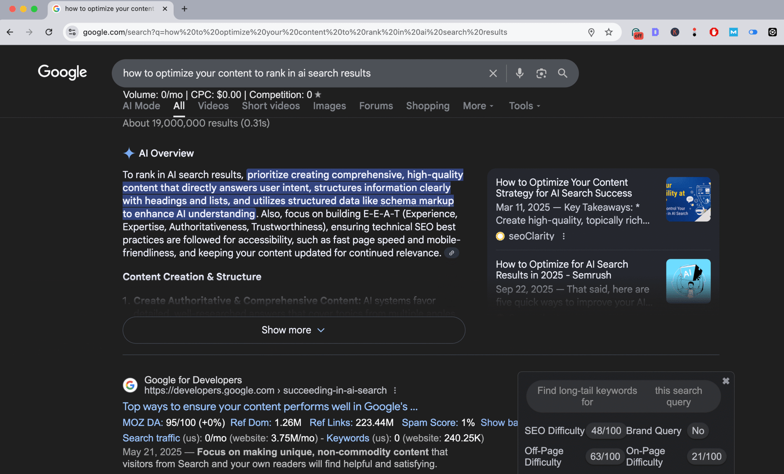784x474 pixels.
Task: Click the AI Overview source link icon
Action: click(451, 253)
